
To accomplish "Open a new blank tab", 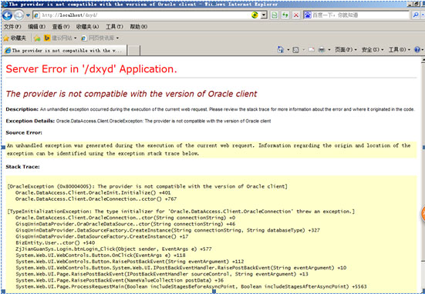I will pyautogui.click(x=133, y=51).
